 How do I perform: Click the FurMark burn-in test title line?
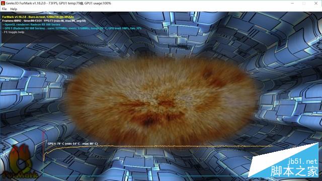38,17
